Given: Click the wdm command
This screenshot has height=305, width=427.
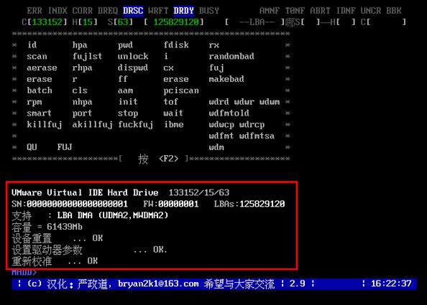Looking at the screenshot, I should [216, 147].
